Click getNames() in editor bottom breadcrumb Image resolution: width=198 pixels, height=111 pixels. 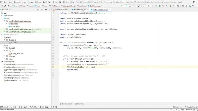pos(79,104)
